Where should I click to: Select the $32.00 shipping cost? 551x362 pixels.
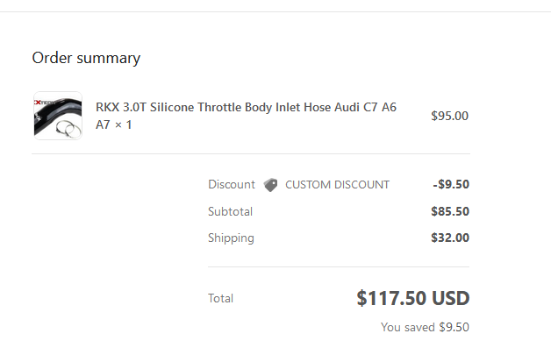(450, 238)
